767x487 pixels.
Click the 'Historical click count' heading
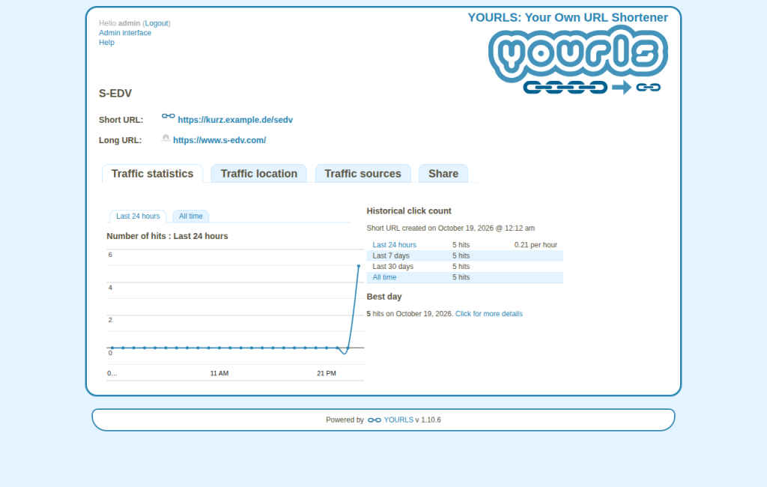[409, 211]
